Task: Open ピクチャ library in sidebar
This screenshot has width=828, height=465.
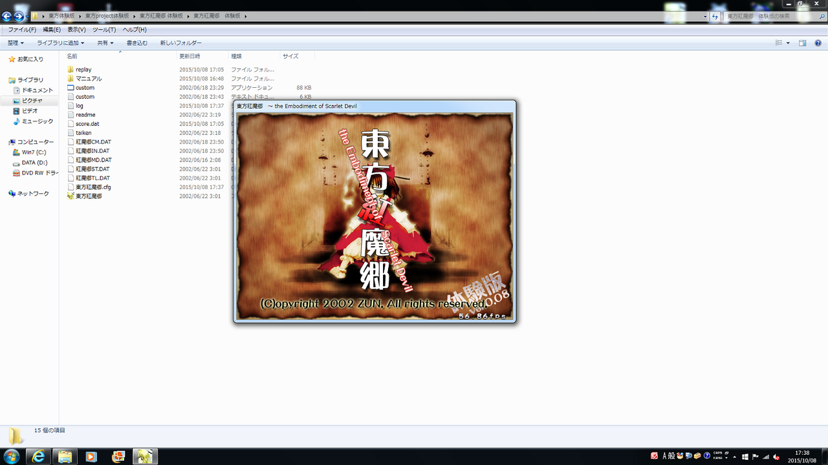Action: coord(32,101)
